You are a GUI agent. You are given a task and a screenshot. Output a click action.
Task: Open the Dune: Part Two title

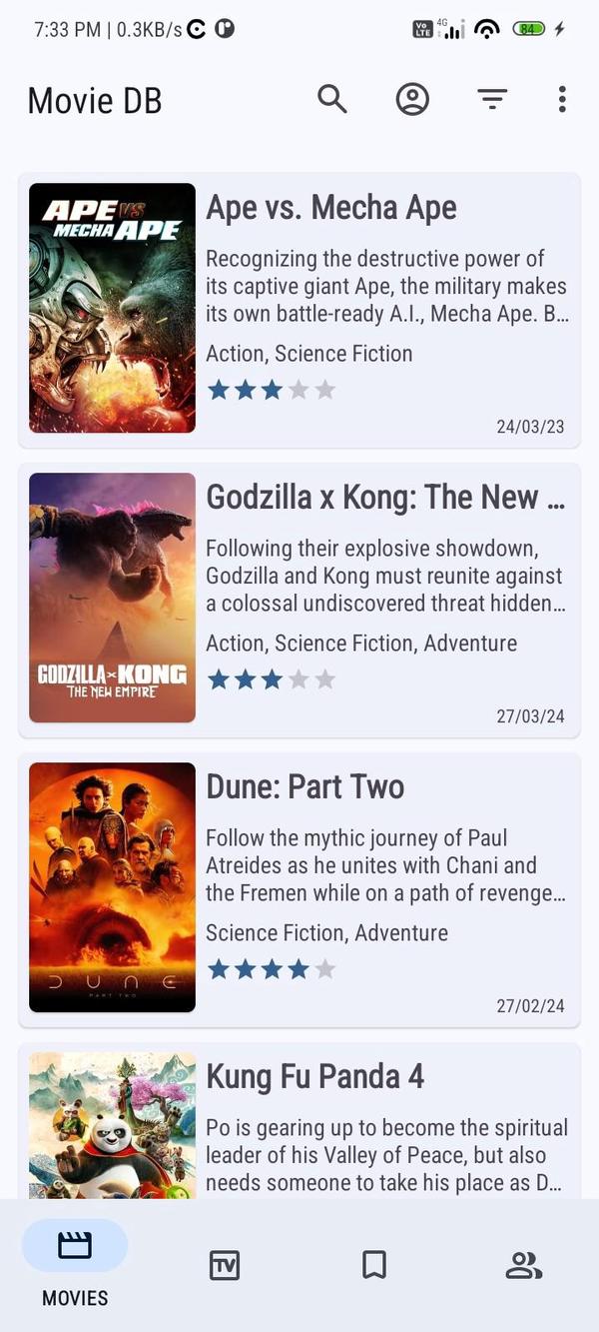point(305,786)
